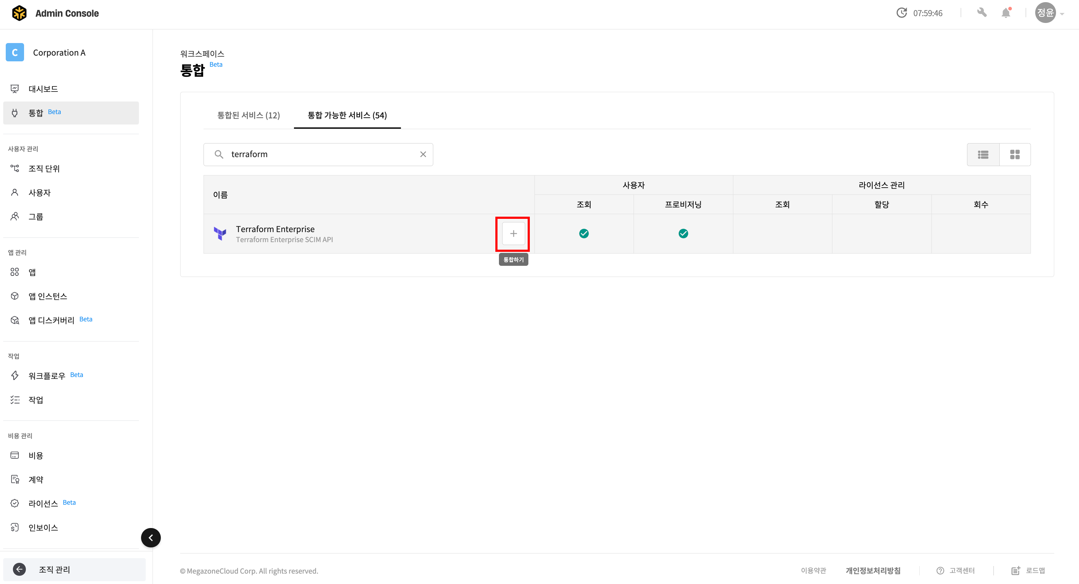Click into the terraform search field
The width and height of the screenshot is (1079, 584).
[318, 155]
